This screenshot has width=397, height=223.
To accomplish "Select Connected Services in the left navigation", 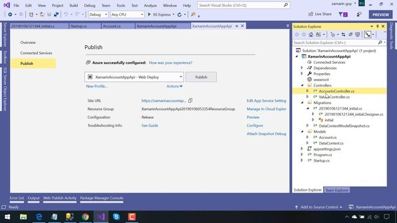I will click(36, 53).
